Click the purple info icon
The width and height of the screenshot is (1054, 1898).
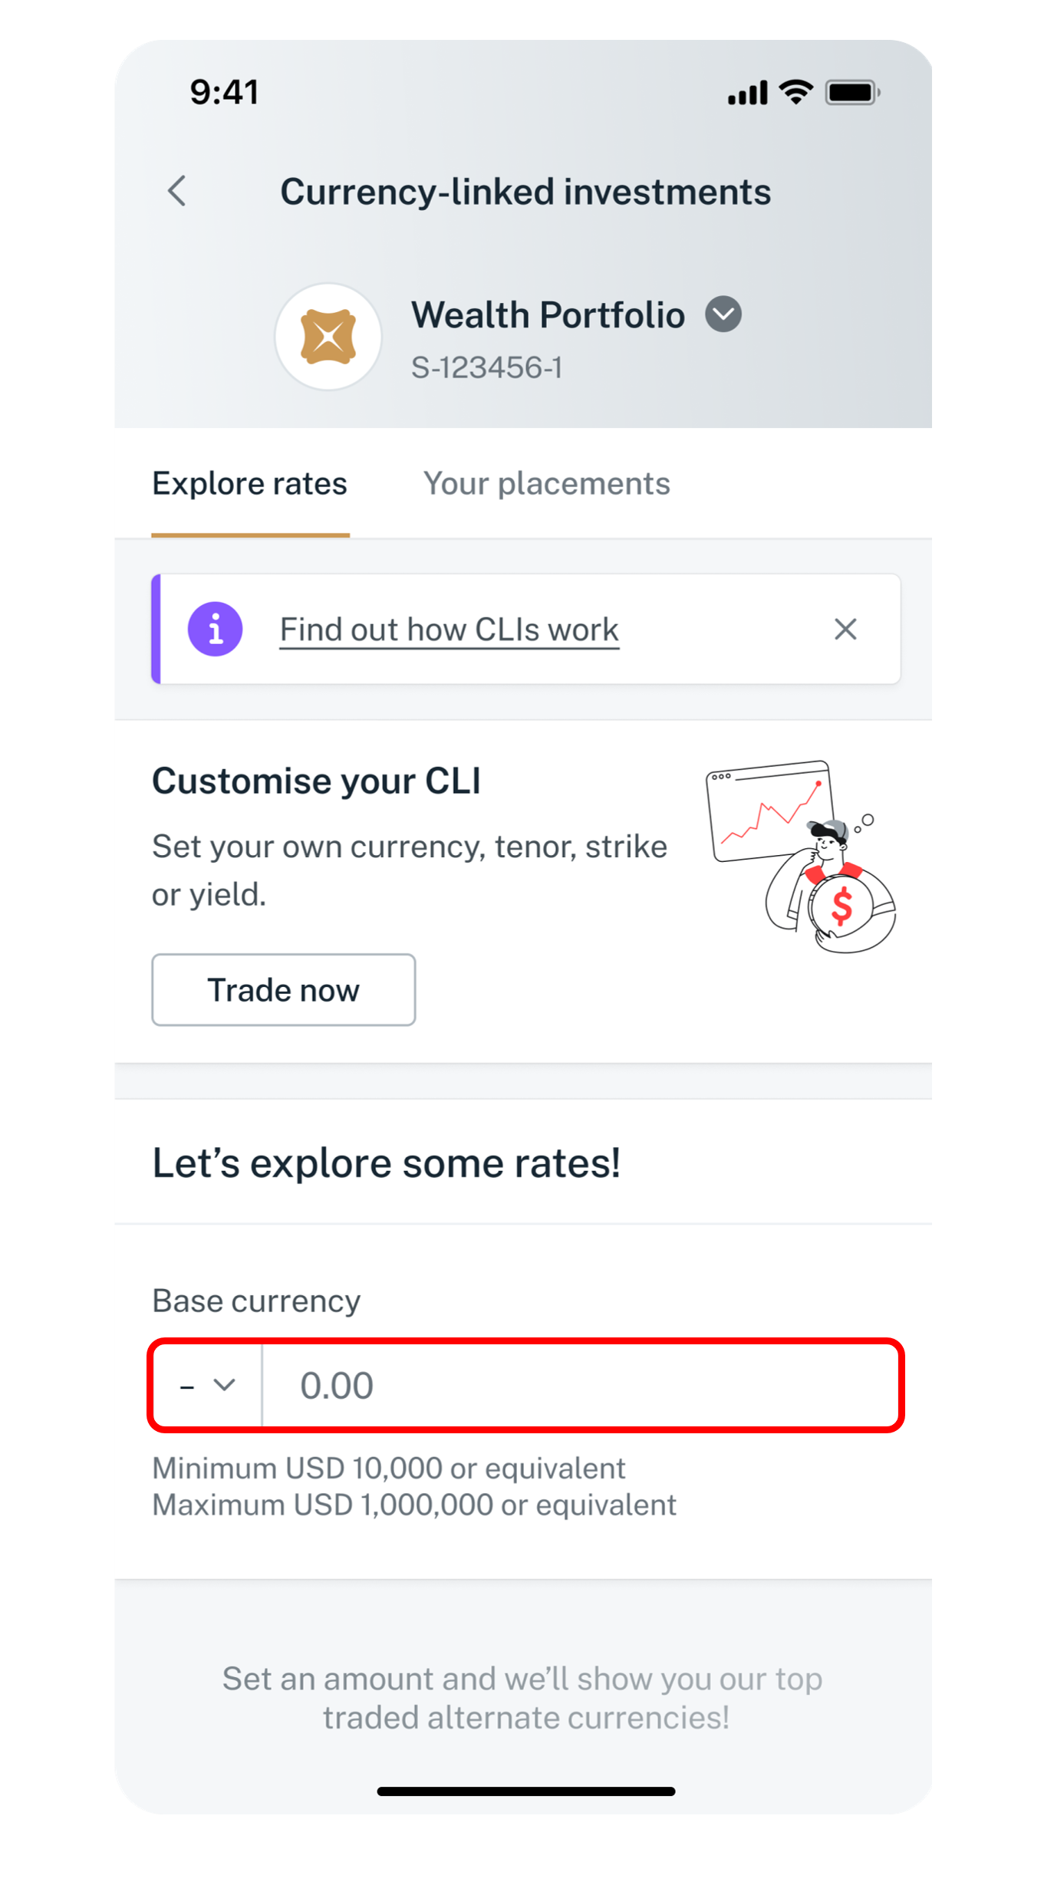216,629
